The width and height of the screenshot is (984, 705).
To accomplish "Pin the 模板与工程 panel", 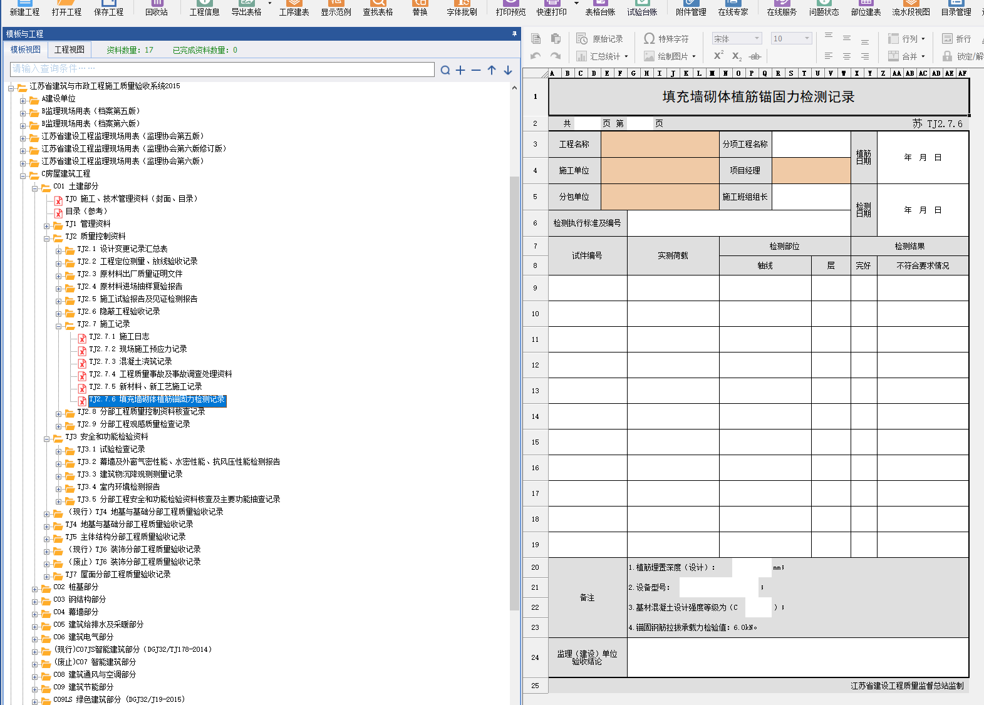I will point(514,34).
